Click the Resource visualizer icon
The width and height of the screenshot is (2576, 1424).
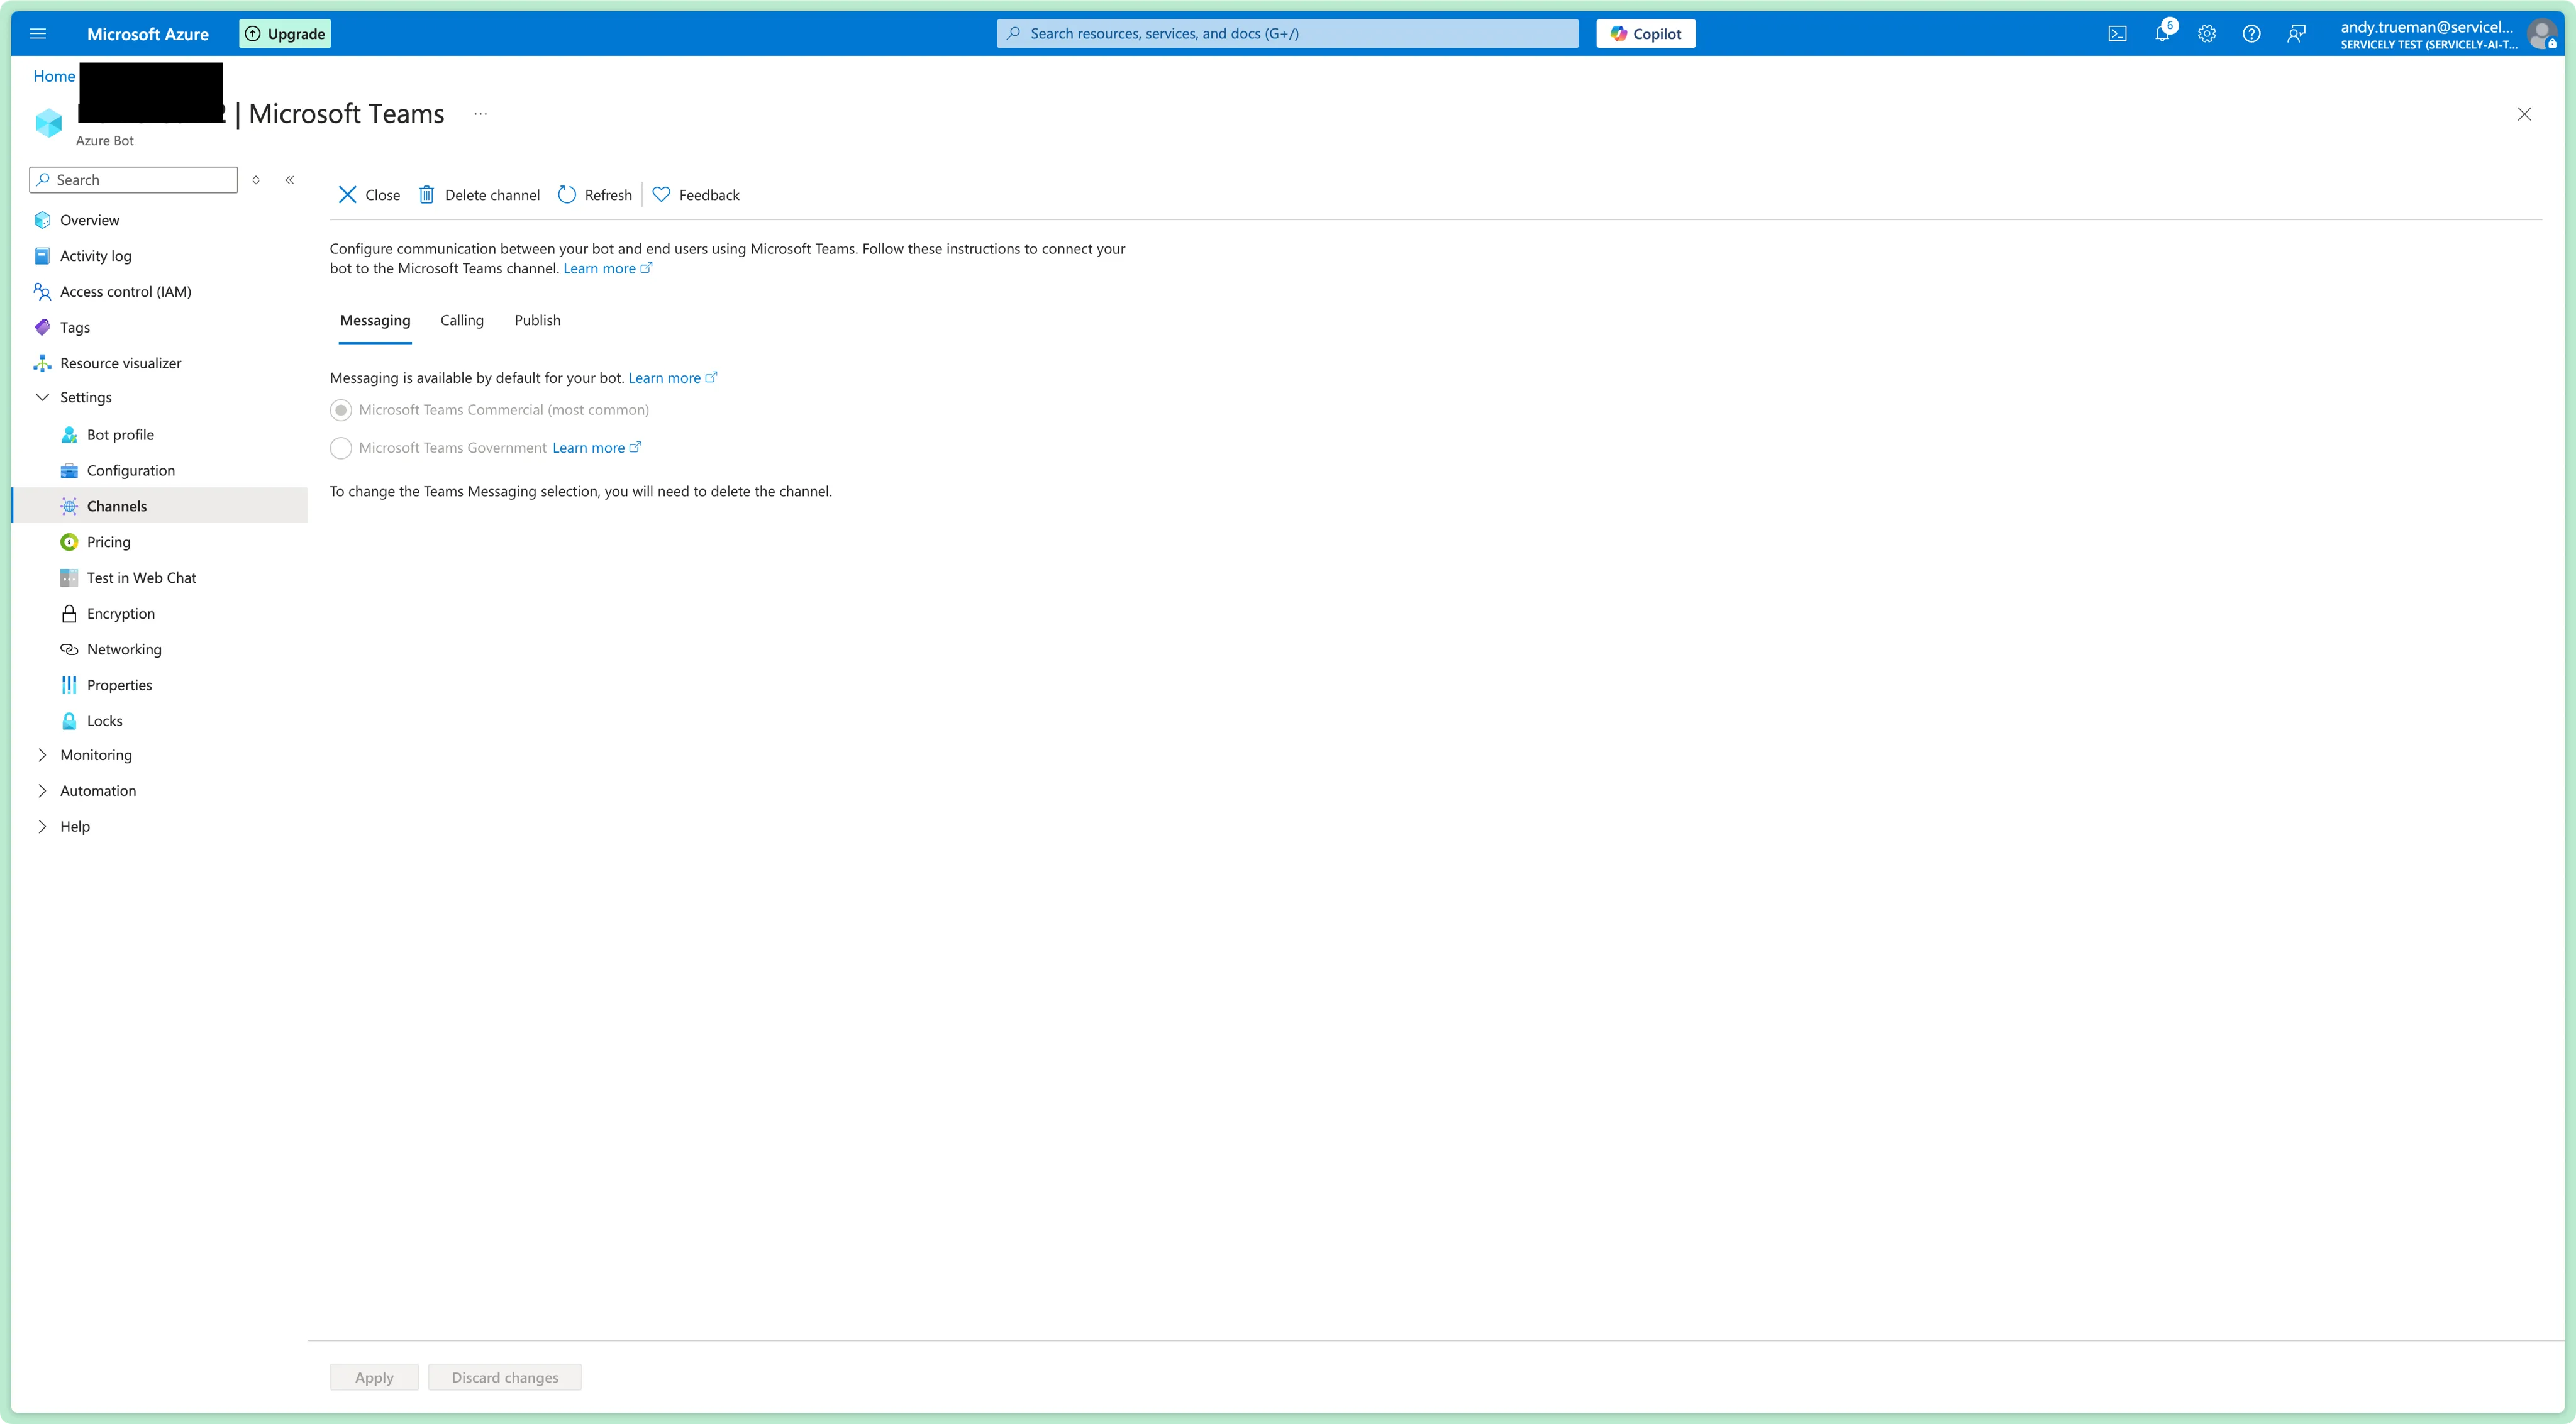tap(42, 363)
